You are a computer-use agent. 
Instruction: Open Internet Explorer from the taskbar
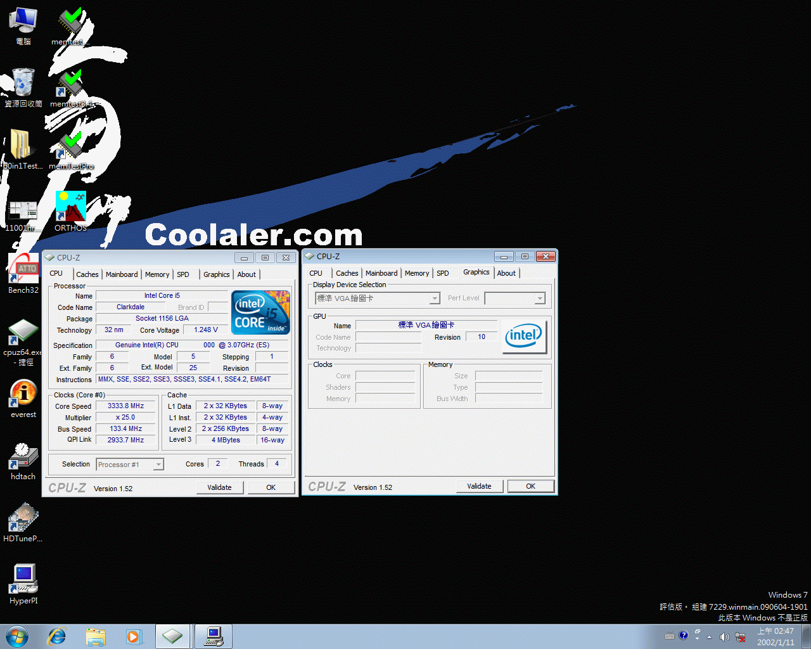[57, 636]
